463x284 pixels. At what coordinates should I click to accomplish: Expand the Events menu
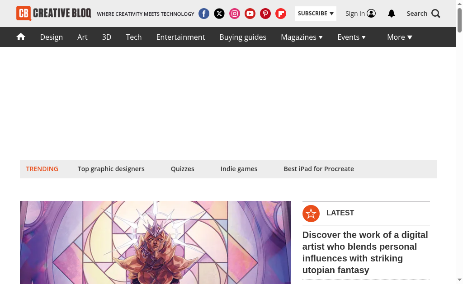tap(351, 37)
